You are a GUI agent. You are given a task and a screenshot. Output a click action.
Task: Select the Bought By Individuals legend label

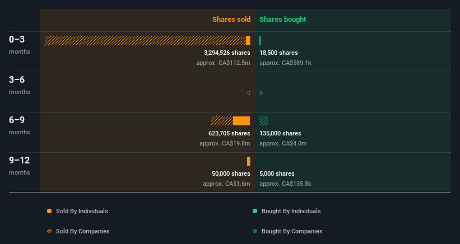(x=291, y=211)
